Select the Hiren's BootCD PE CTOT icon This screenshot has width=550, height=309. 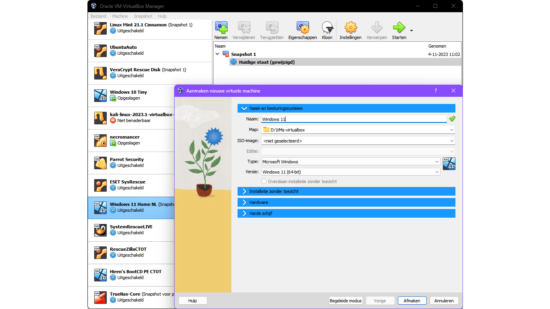pos(100,275)
